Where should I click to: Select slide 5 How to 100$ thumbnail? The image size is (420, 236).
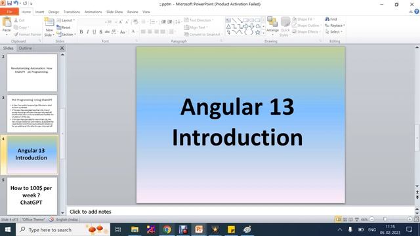[x=32, y=195]
